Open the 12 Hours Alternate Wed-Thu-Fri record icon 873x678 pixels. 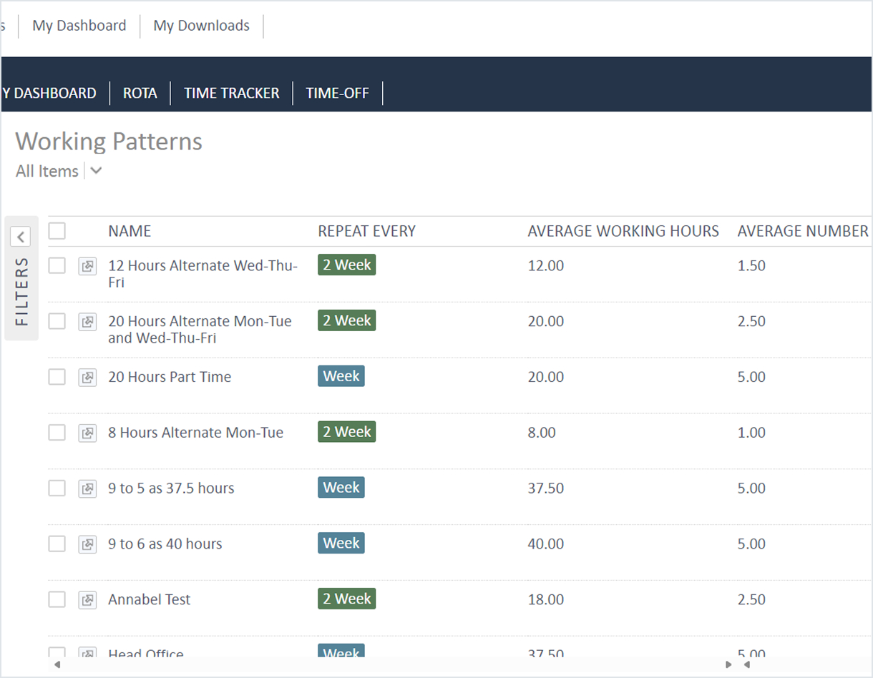pyautogui.click(x=87, y=266)
